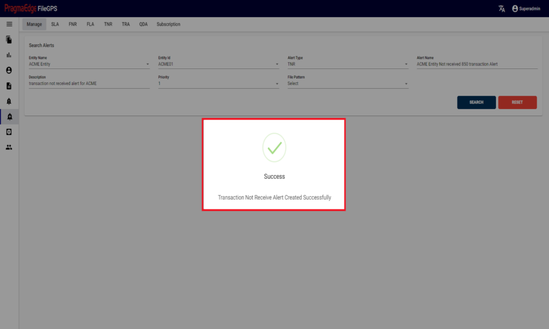This screenshot has height=329, width=549.
Task: Expand the Entity Id dropdown
Action: point(219,64)
